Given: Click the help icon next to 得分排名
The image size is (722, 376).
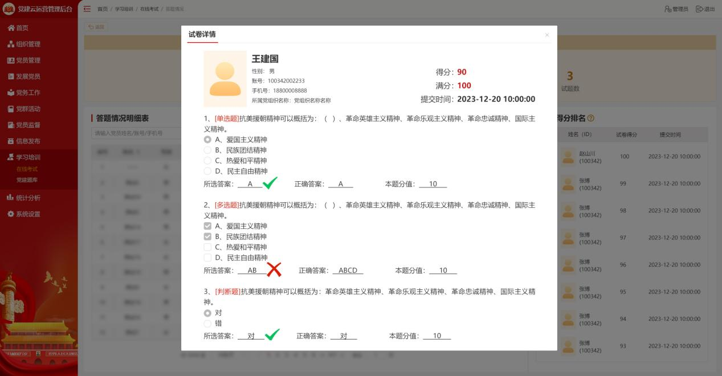Looking at the screenshot, I should 590,118.
